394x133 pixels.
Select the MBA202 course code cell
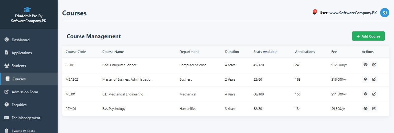tap(72, 79)
